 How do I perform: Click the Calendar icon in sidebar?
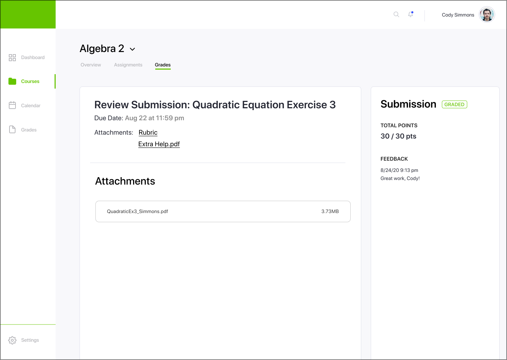coord(12,105)
